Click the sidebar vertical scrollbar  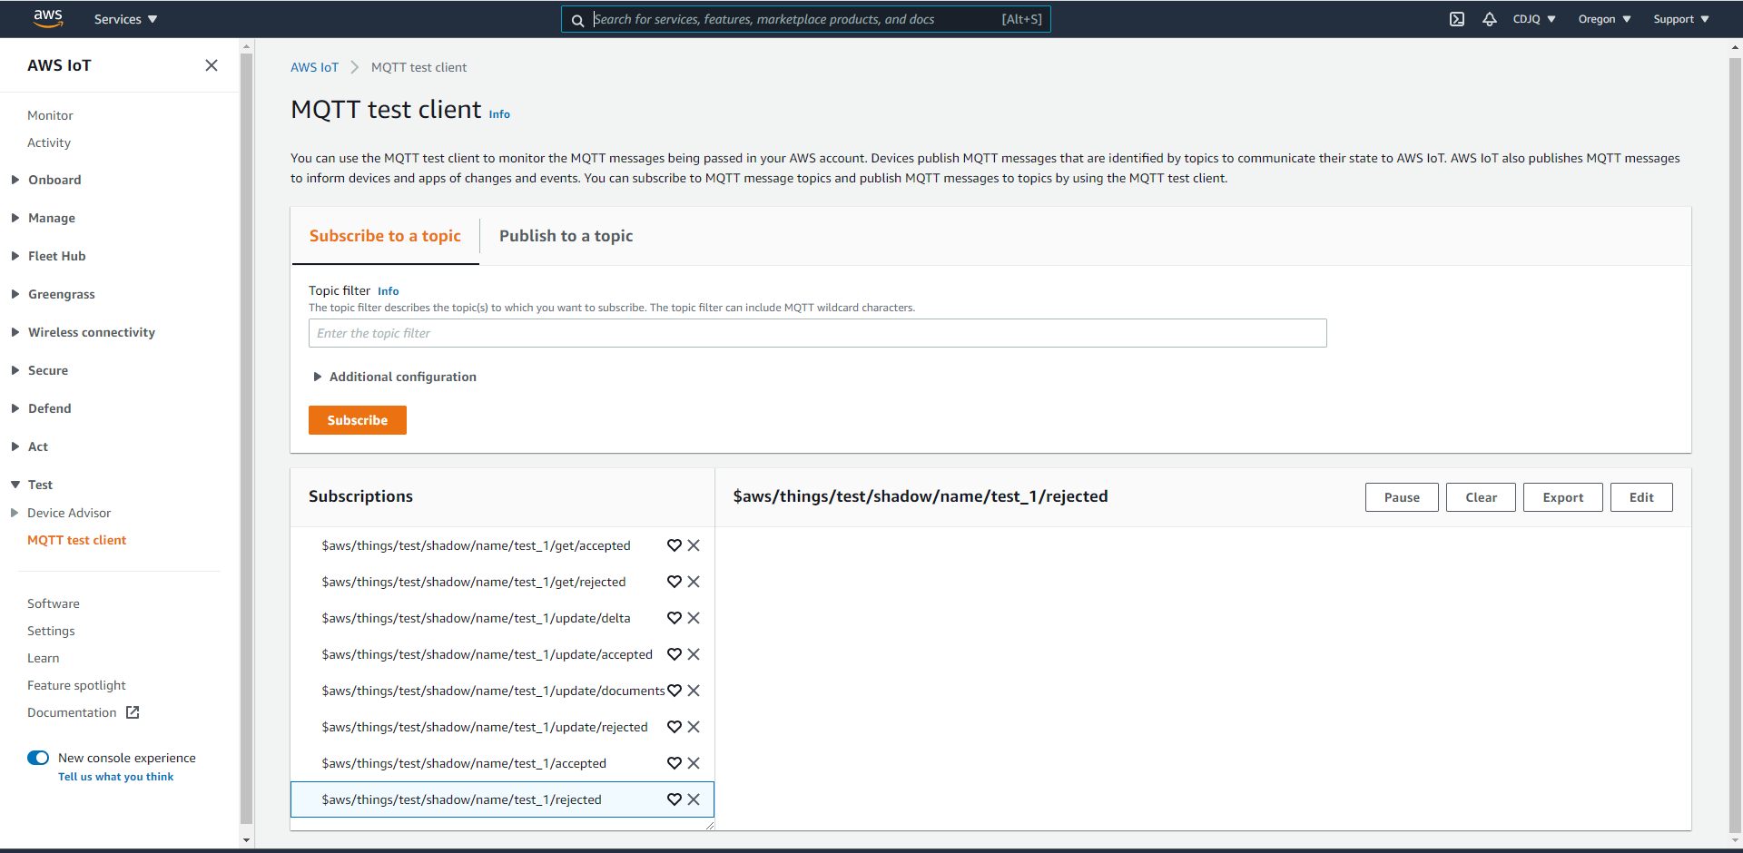(246, 438)
